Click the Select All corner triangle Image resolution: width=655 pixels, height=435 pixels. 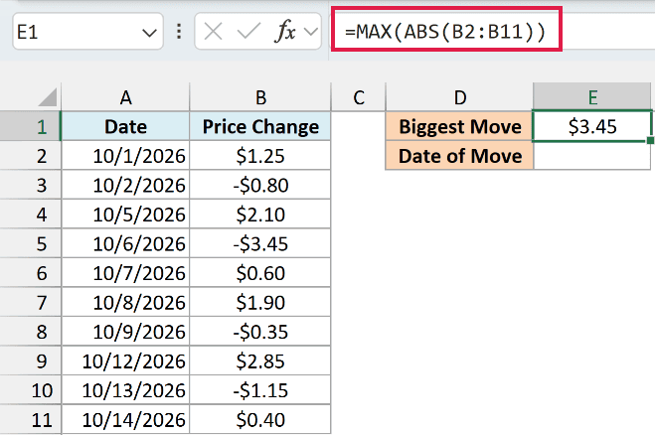coord(48,97)
